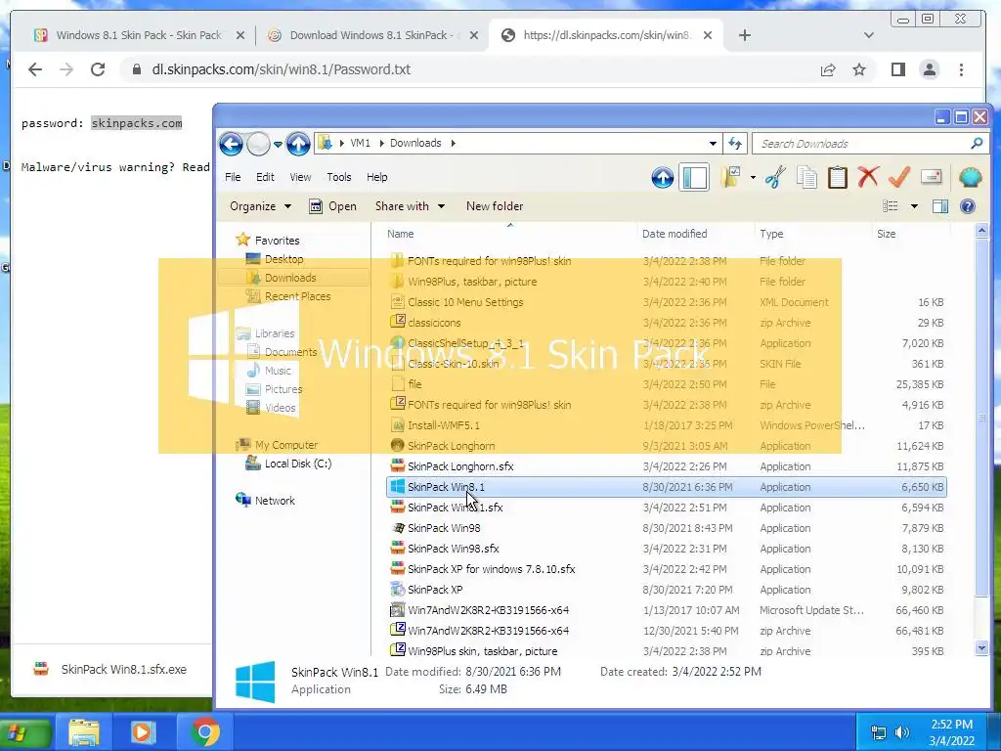This screenshot has height=751, width=1001.
Task: Open the Share with dropdown
Action: pos(410,206)
